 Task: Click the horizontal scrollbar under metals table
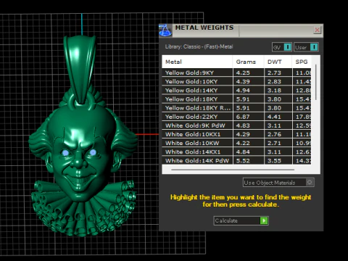(x=233, y=170)
